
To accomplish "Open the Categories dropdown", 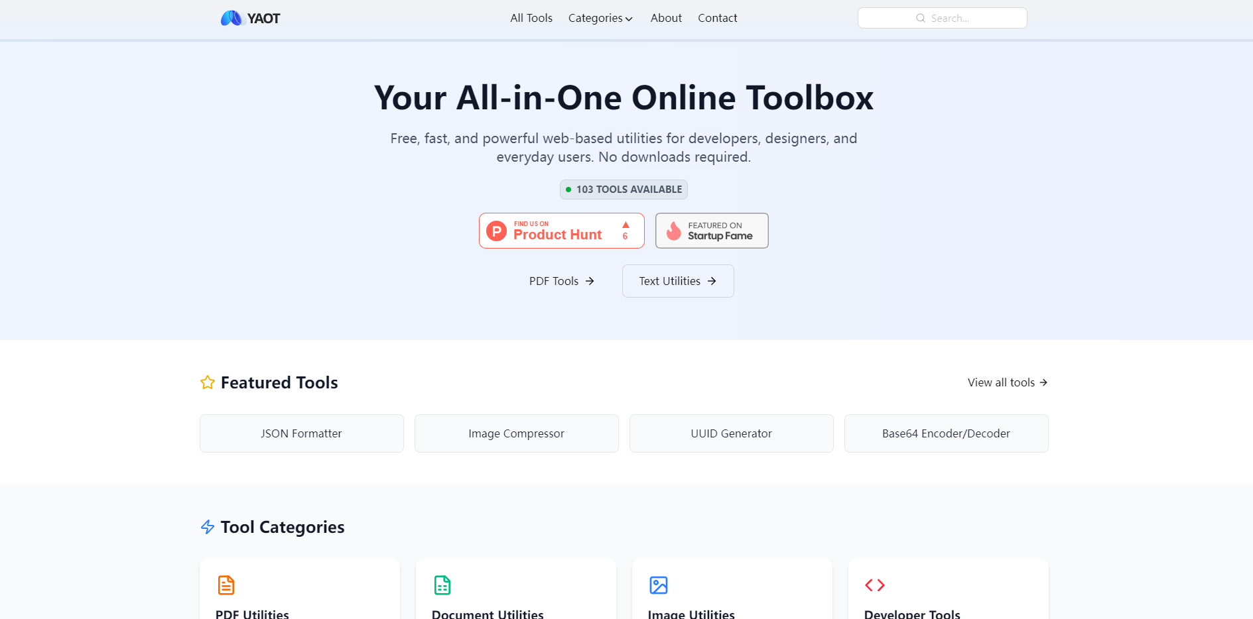I will [x=600, y=18].
